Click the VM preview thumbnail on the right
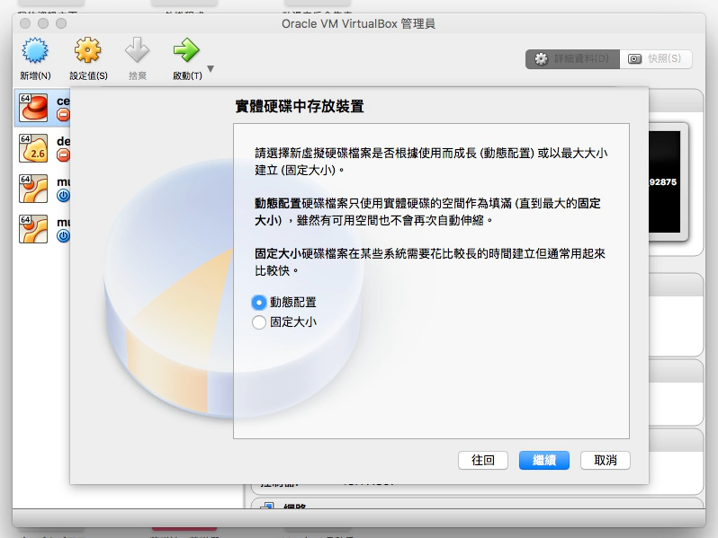718x538 pixels. coord(668,182)
